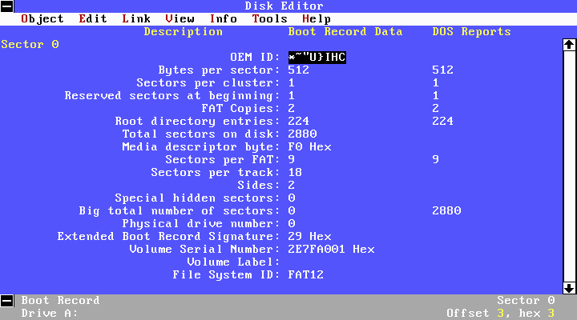Click the DOS Reports column header
This screenshot has width=577, height=320.
(x=471, y=31)
